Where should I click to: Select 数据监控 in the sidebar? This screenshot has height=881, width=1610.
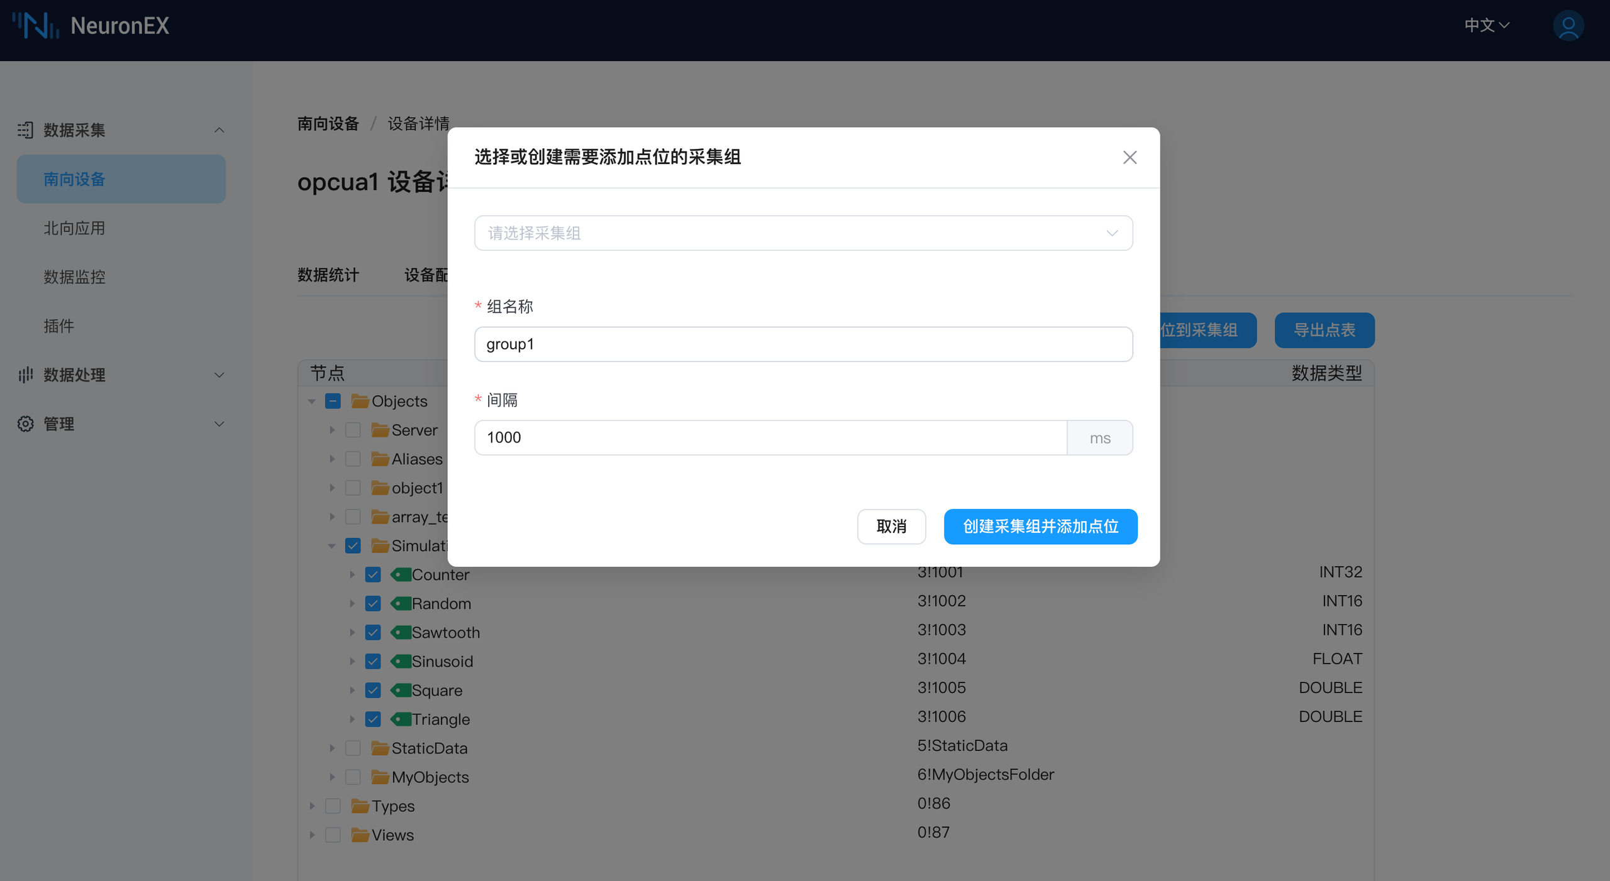(74, 277)
